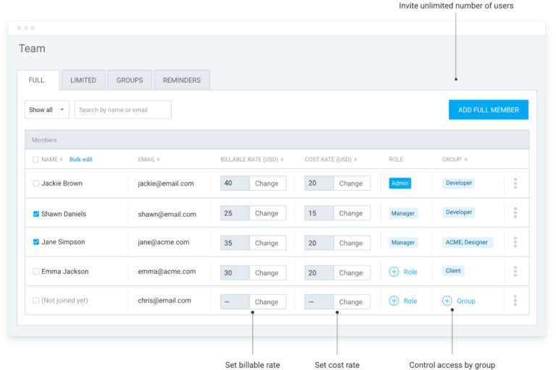The width and height of the screenshot is (556, 370).
Task: Uncheck the Shawn Daniels checkbox
Action: (x=36, y=214)
